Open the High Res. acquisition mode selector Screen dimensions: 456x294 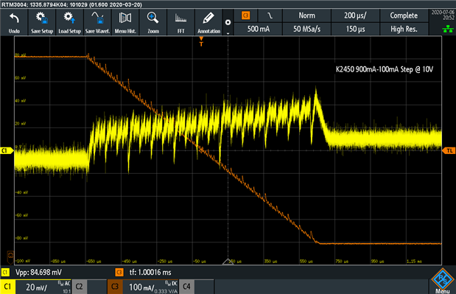pos(404,29)
